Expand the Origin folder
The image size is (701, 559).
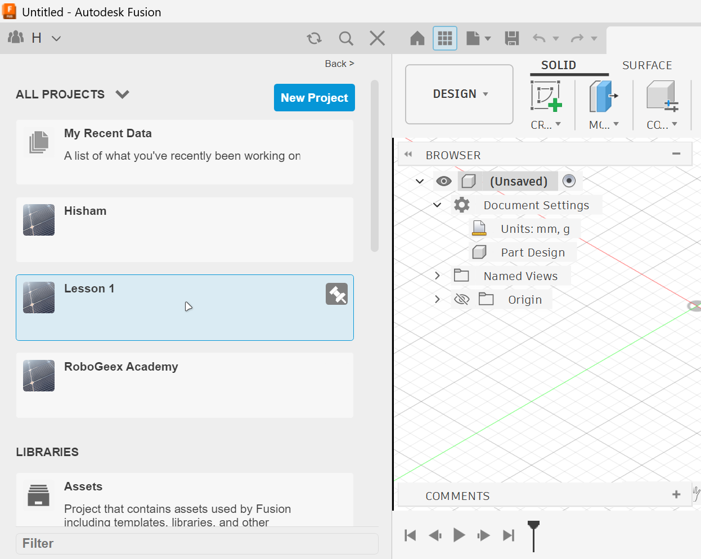point(437,299)
